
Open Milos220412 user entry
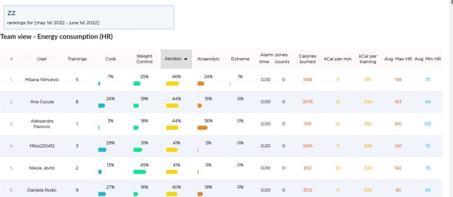tap(42, 146)
